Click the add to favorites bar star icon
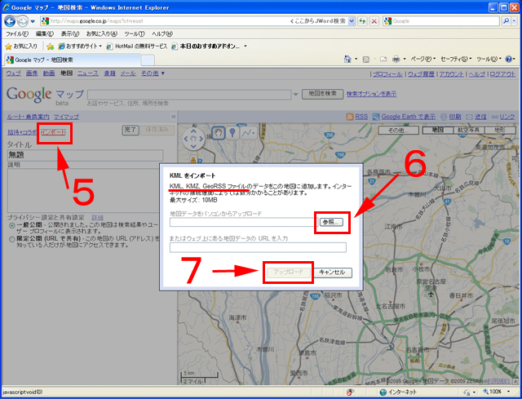 point(50,47)
